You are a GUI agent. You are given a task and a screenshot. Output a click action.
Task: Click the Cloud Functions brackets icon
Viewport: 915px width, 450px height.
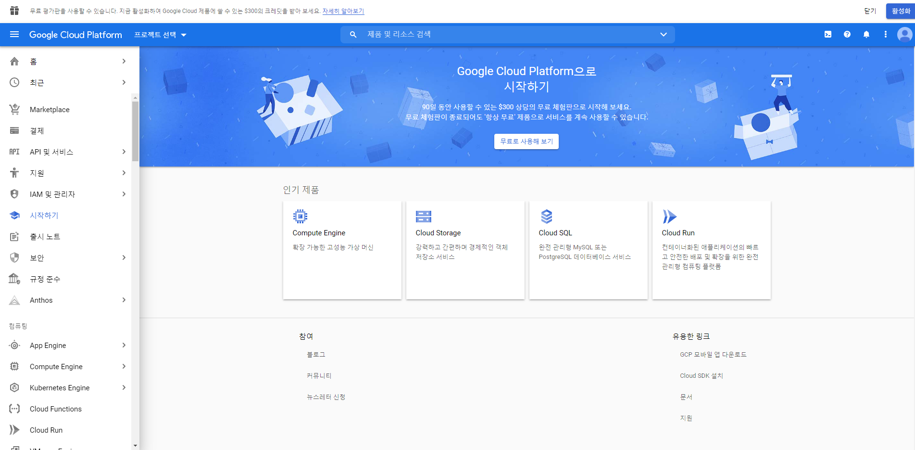tap(14, 409)
